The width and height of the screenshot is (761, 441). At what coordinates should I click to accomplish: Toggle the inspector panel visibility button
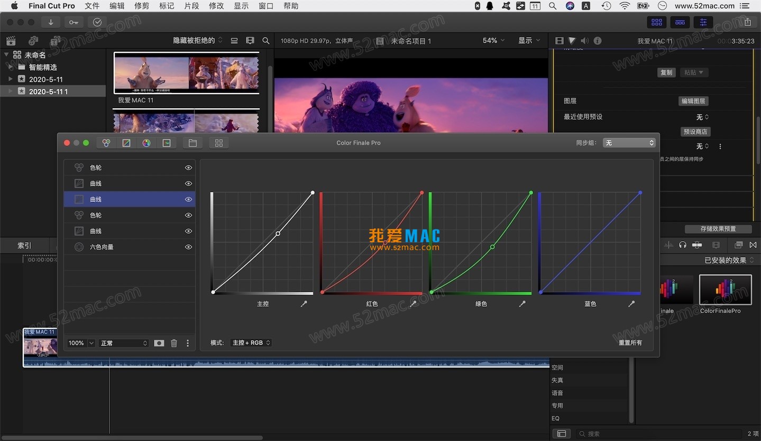tap(703, 22)
